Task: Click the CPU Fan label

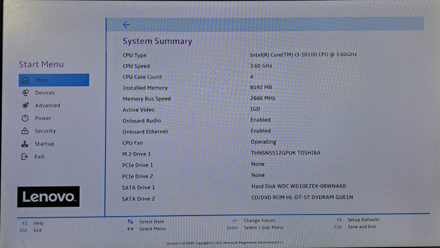Action: 133,143
